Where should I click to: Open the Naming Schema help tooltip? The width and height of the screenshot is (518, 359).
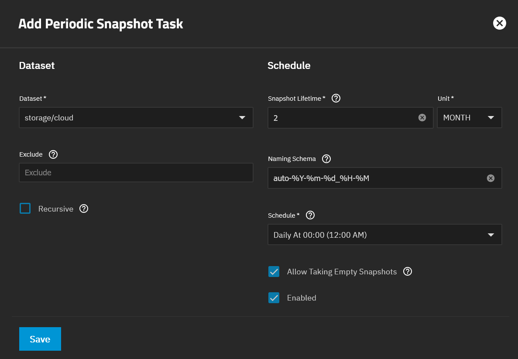pos(326,158)
